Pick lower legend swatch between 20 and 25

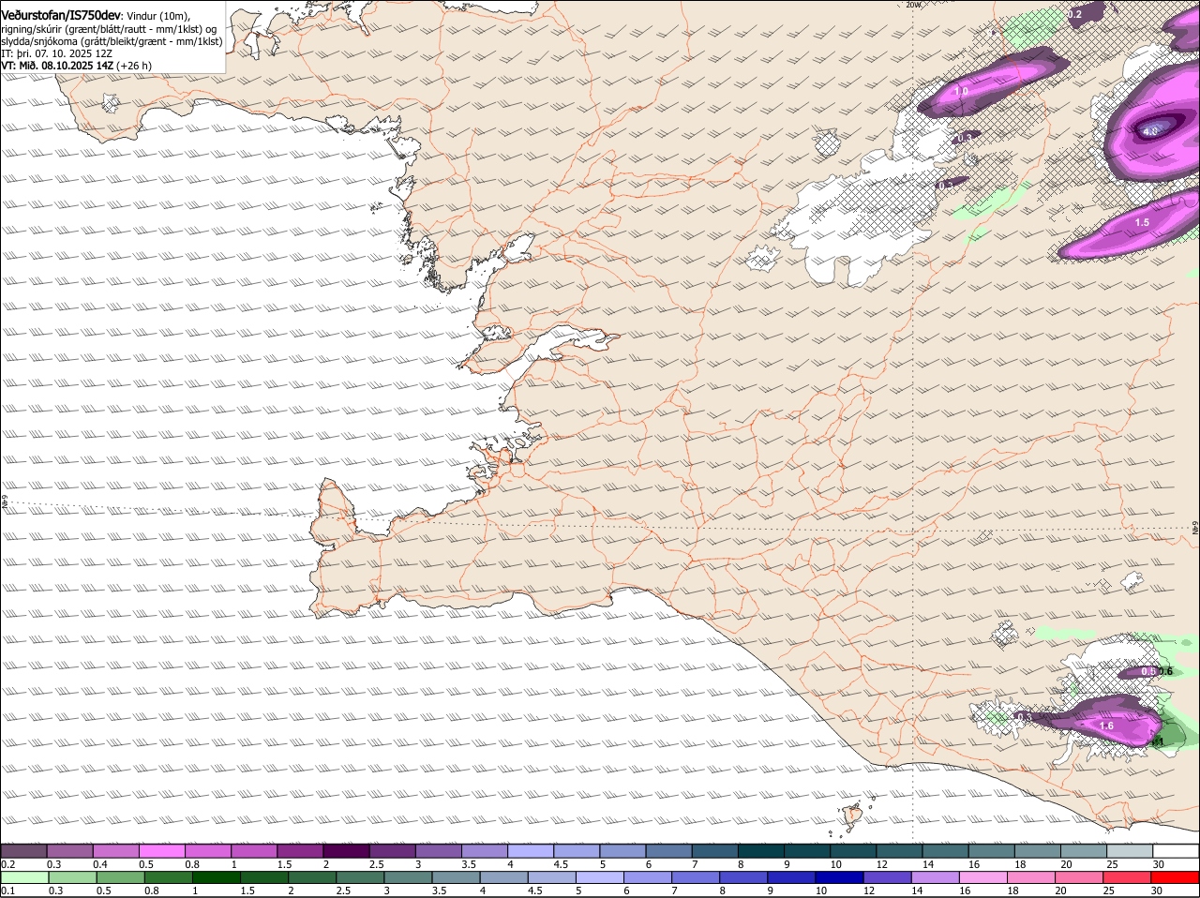[x=1078, y=877]
